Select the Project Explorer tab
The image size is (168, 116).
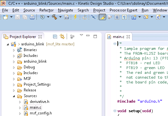[23, 37]
